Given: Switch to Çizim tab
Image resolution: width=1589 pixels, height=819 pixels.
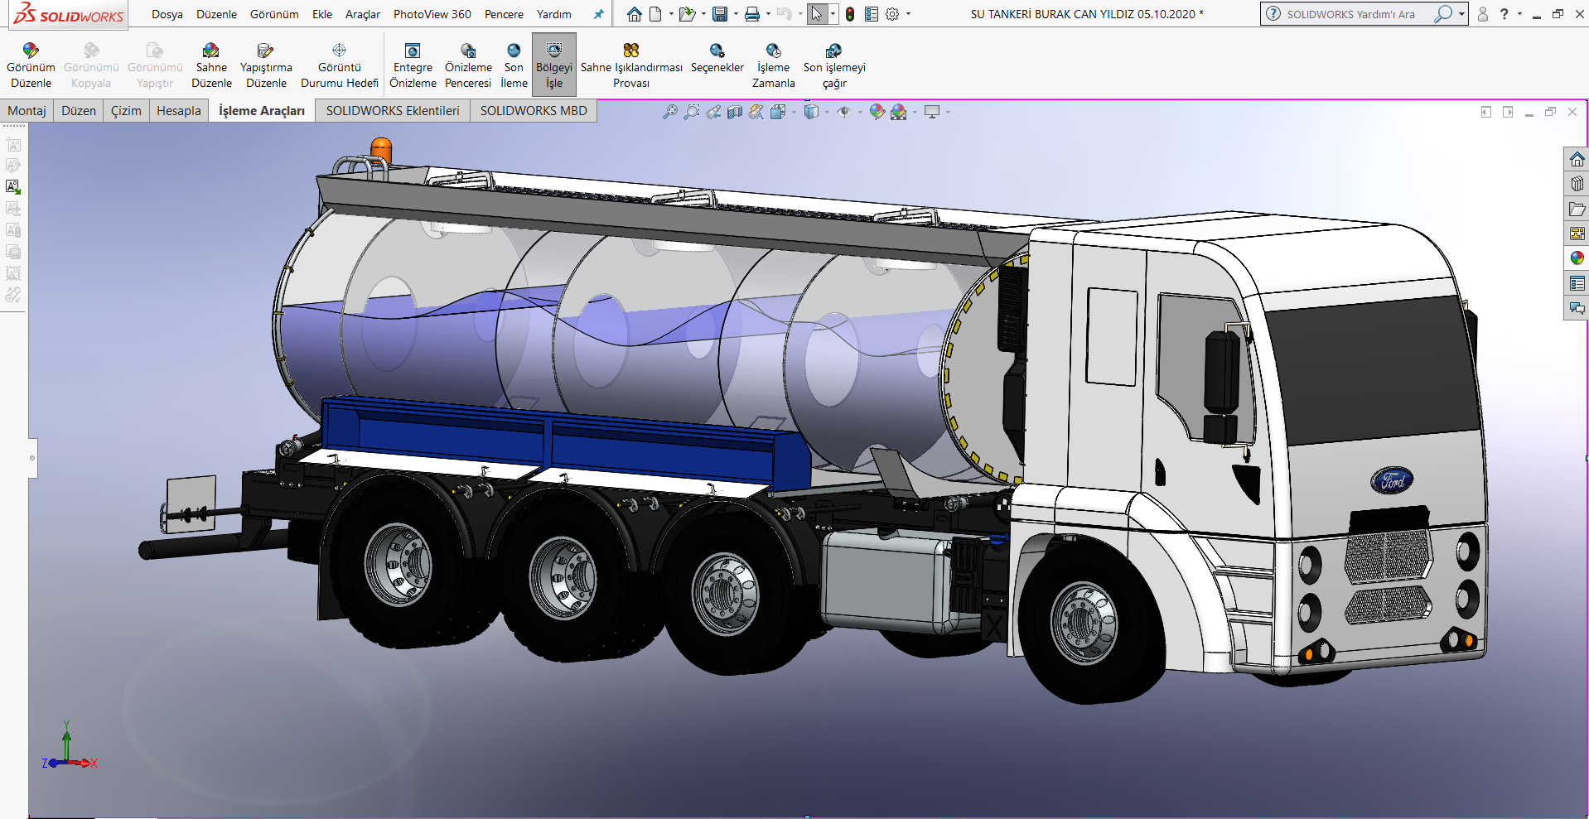Looking at the screenshot, I should pyautogui.click(x=126, y=111).
